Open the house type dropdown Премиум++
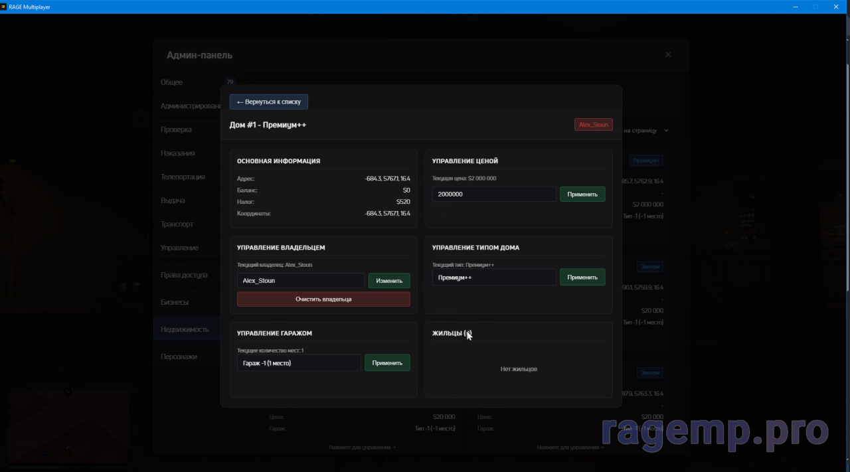The image size is (850, 472). (493, 277)
